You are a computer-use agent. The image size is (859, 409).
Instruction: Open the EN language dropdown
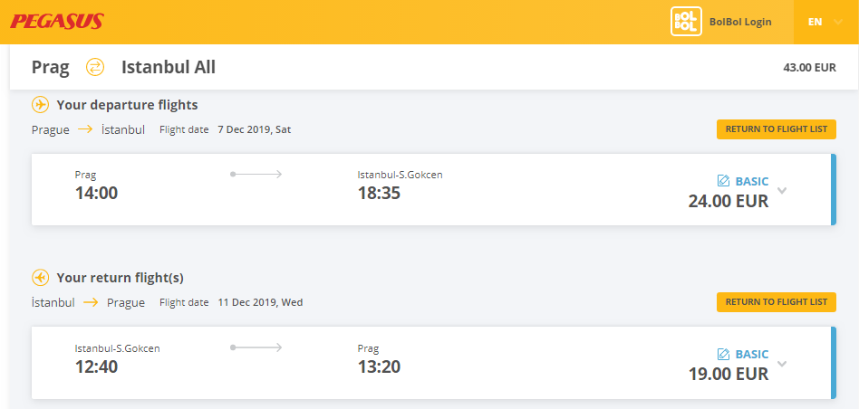click(x=825, y=22)
